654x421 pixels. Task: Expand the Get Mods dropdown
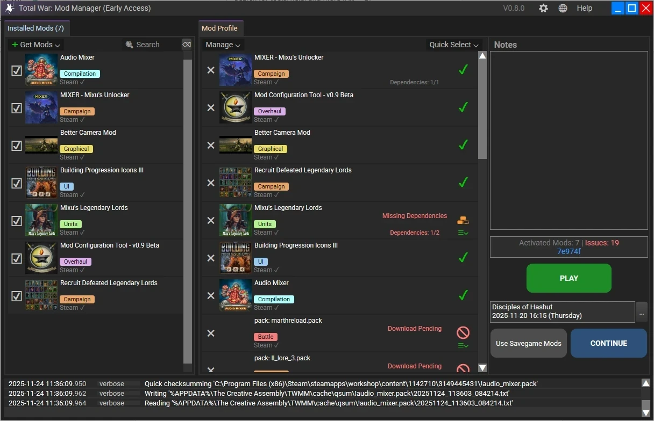click(x=36, y=45)
